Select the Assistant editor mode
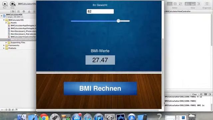The width and height of the screenshot is (213, 120). [x=175, y=4]
